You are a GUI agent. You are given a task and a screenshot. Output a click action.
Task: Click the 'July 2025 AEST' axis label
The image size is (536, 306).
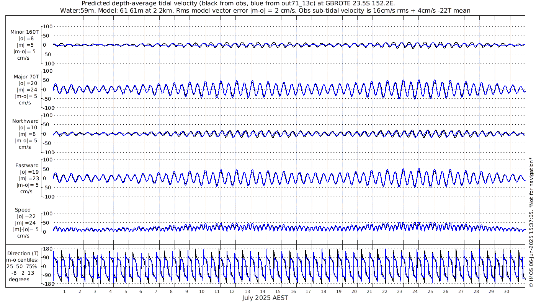coord(265,298)
